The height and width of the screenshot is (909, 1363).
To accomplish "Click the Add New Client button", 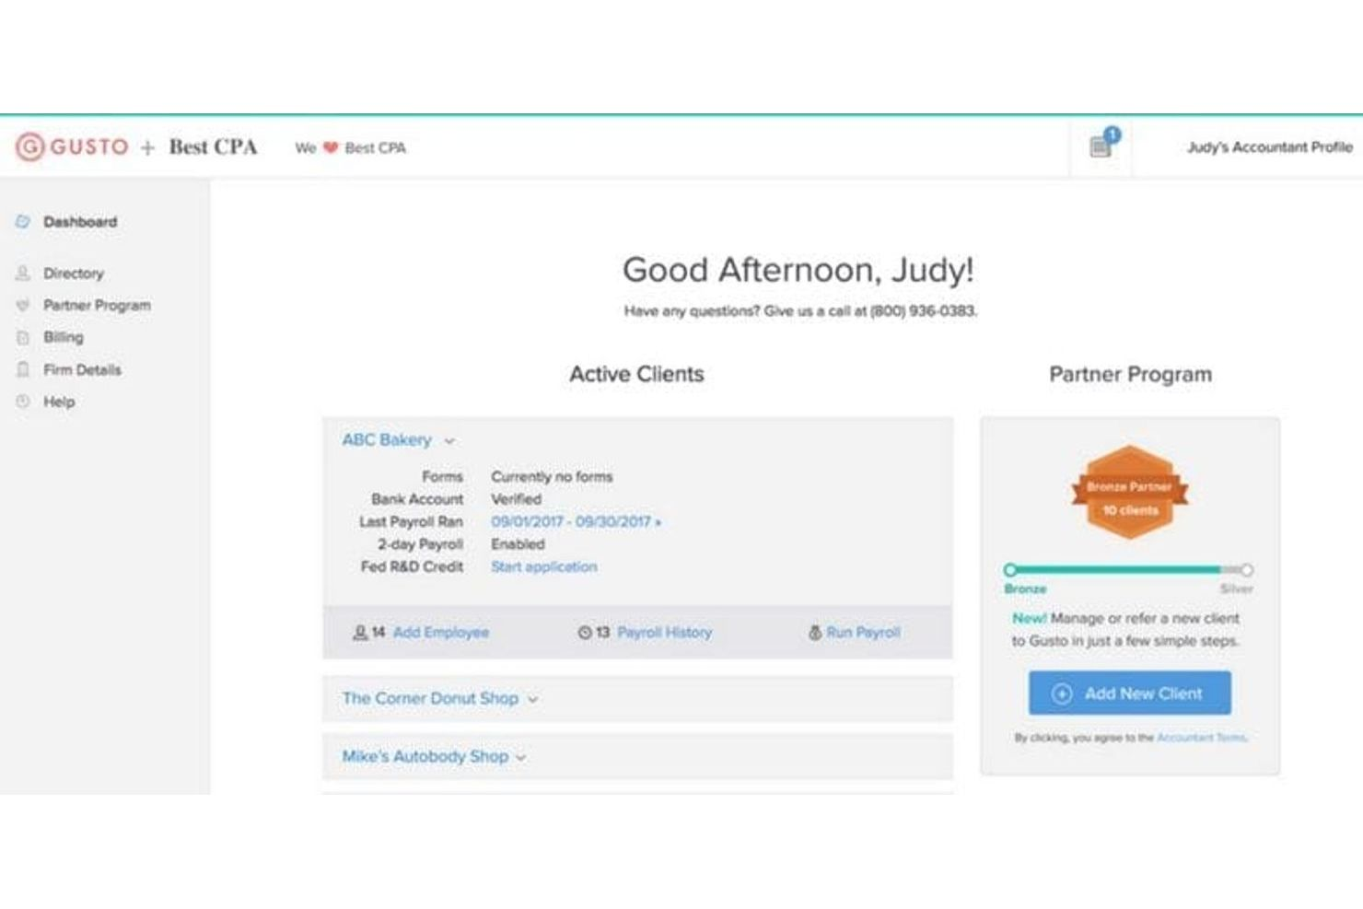I will (x=1129, y=693).
